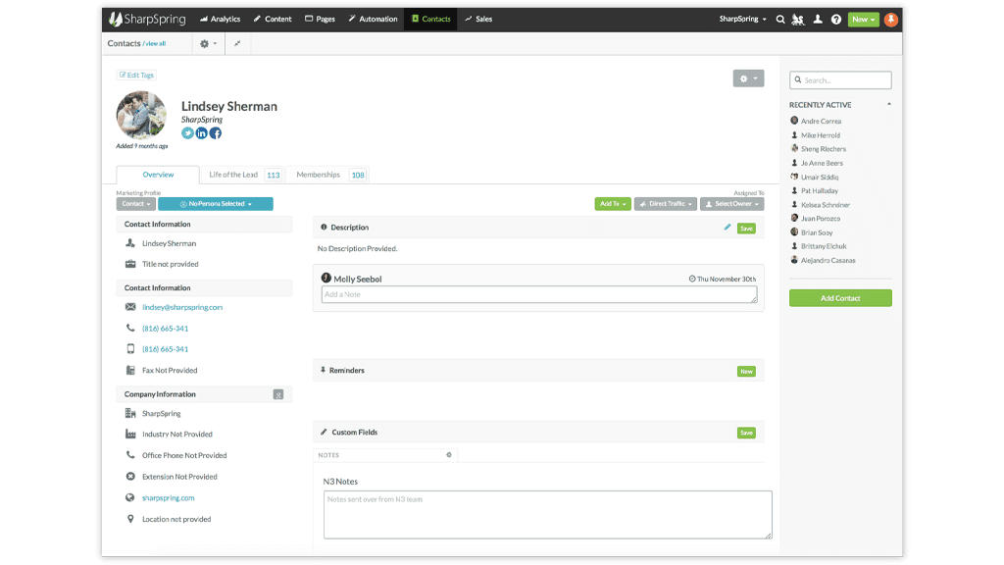Open the Automation menu

(374, 20)
